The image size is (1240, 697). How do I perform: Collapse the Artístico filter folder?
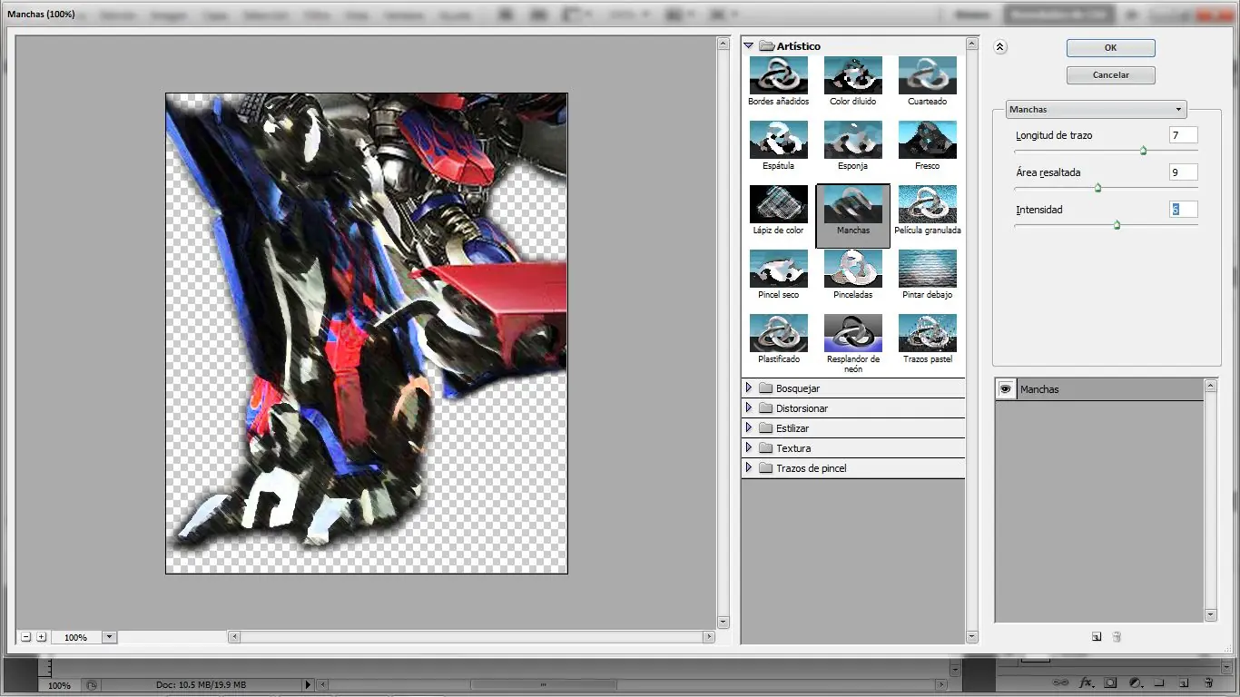click(x=749, y=45)
